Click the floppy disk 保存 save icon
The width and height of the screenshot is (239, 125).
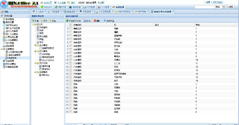[x=85, y=21]
